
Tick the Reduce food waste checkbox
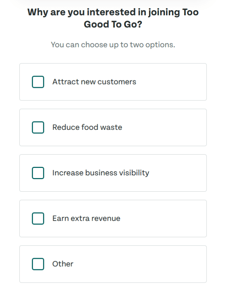tap(38, 127)
